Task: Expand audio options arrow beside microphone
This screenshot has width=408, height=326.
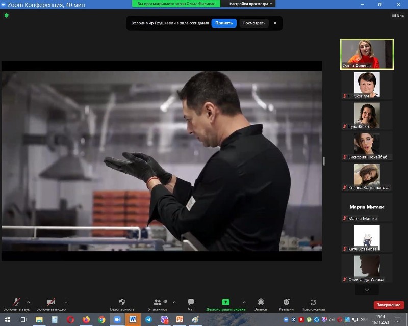Action: click(x=28, y=302)
